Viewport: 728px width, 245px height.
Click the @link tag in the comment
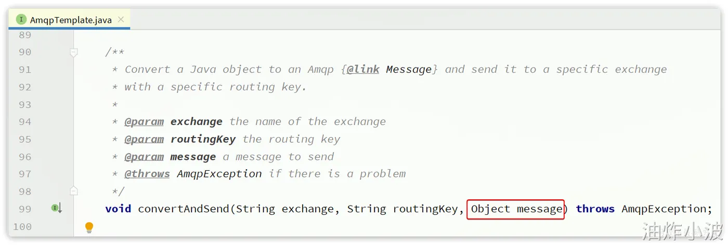[362, 70]
